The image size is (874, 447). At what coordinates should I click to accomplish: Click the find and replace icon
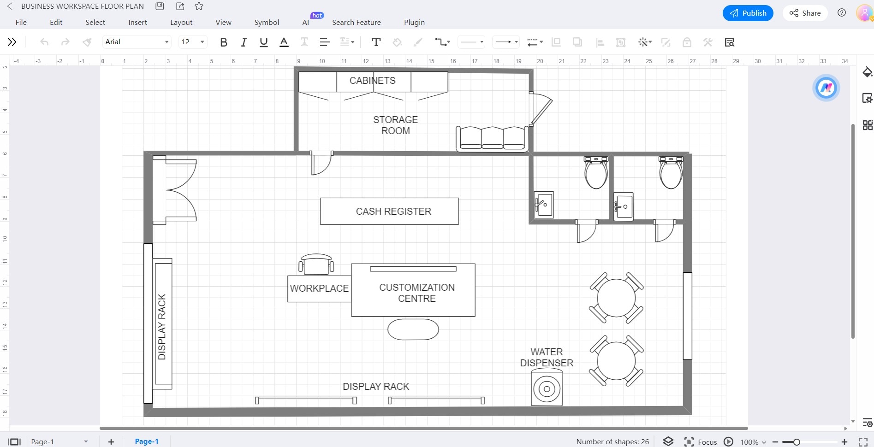coord(729,42)
